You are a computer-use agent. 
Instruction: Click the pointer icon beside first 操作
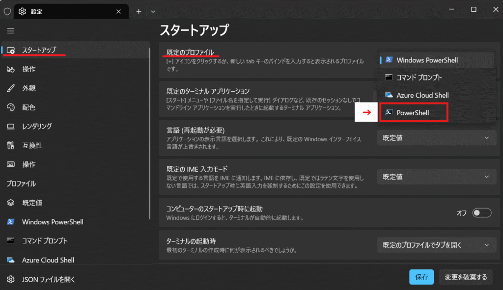(x=11, y=69)
